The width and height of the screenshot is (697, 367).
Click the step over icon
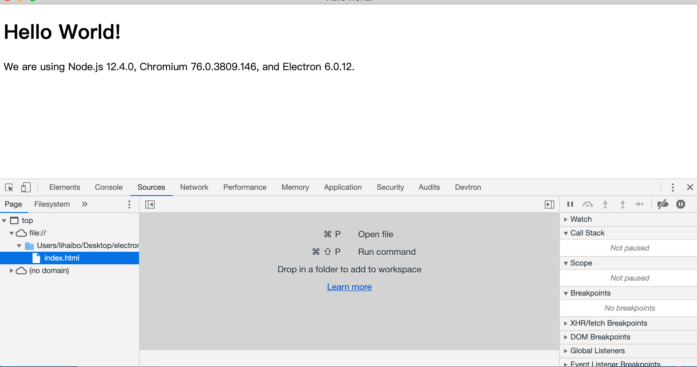click(x=588, y=204)
